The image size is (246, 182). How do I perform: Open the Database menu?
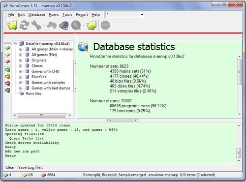point(37,15)
